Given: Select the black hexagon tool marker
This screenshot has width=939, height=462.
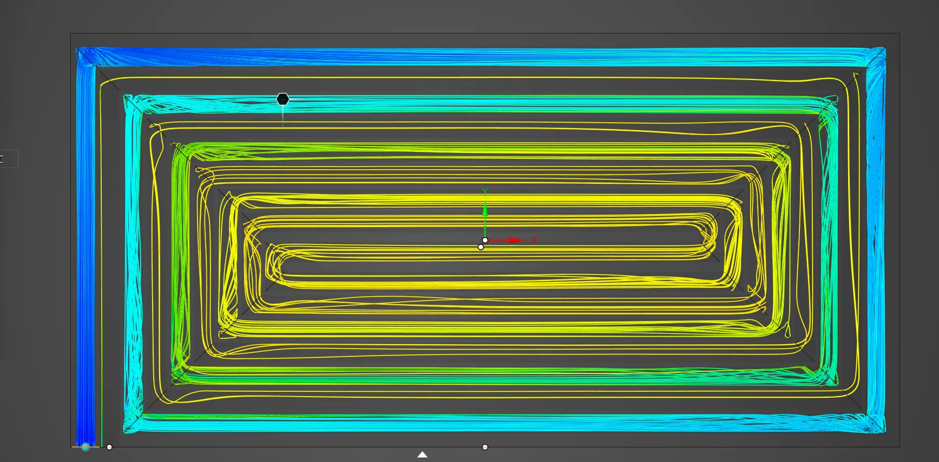Looking at the screenshot, I should (283, 99).
